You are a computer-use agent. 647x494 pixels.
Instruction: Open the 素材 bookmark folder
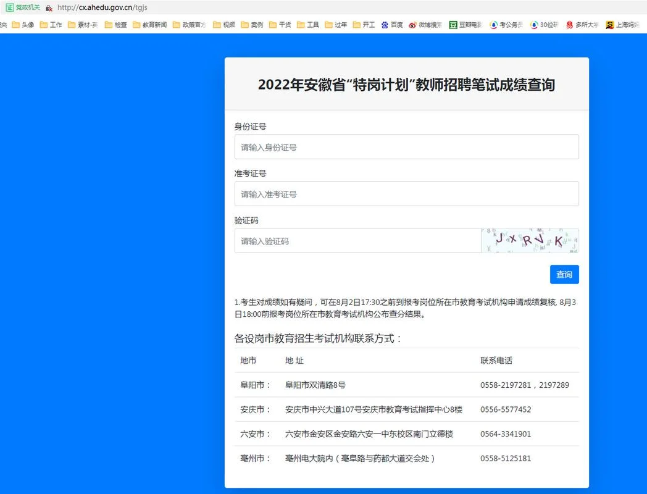[83, 25]
